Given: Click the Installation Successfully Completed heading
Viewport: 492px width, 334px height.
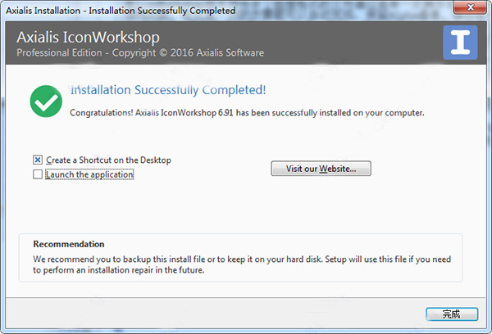Looking at the screenshot, I should pyautogui.click(x=168, y=90).
